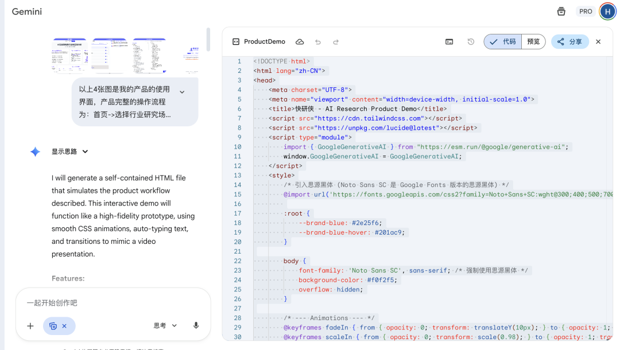Image resolution: width=620 pixels, height=350 pixels.
Task: Open version history clock icon
Action: click(x=471, y=42)
